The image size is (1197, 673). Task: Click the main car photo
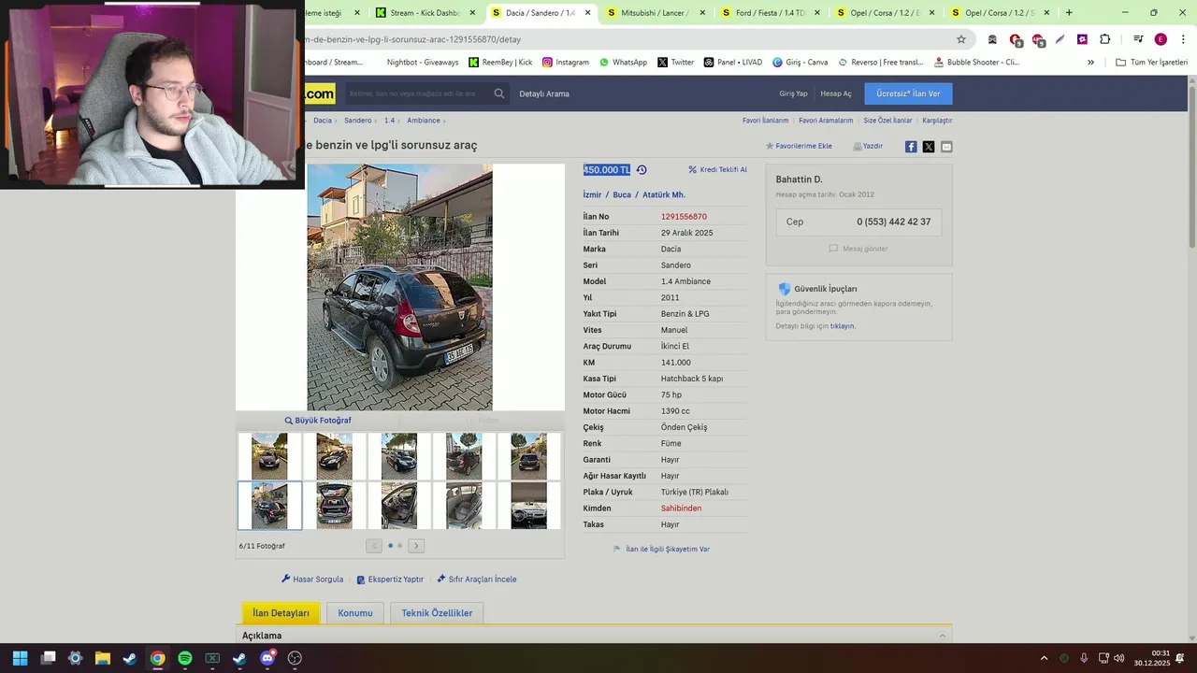[399, 287]
